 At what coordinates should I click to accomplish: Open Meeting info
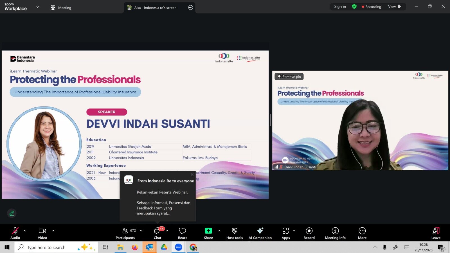335,233
